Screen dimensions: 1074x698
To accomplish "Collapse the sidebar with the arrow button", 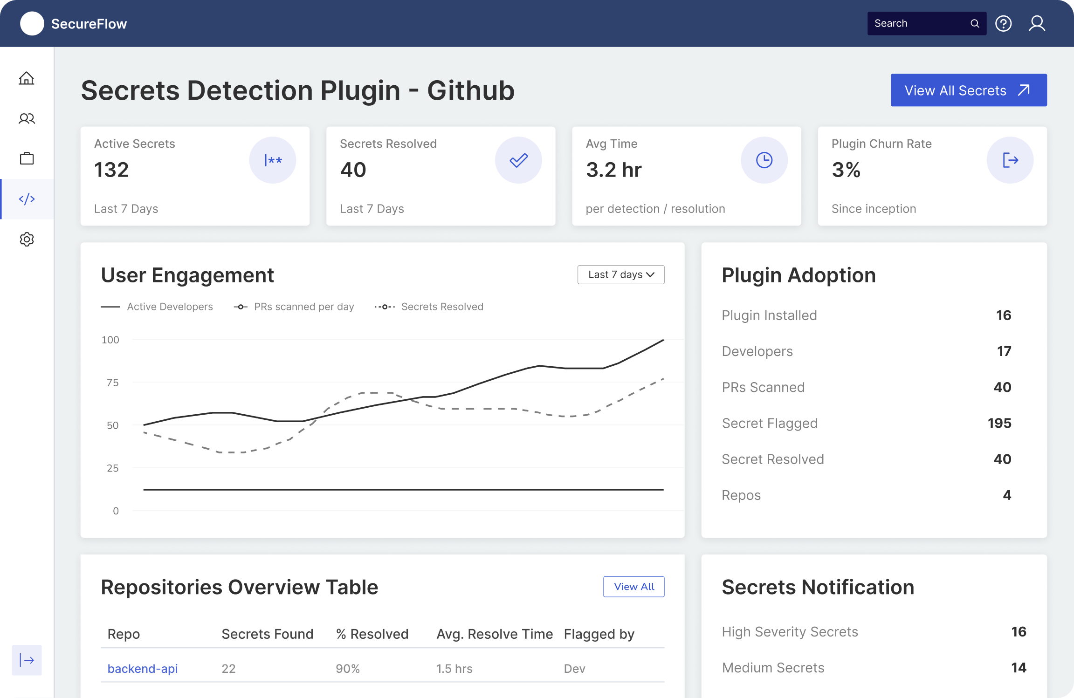I will (27, 660).
